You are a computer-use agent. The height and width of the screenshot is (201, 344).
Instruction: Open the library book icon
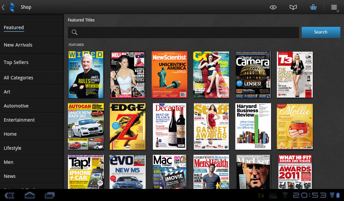click(x=293, y=7)
